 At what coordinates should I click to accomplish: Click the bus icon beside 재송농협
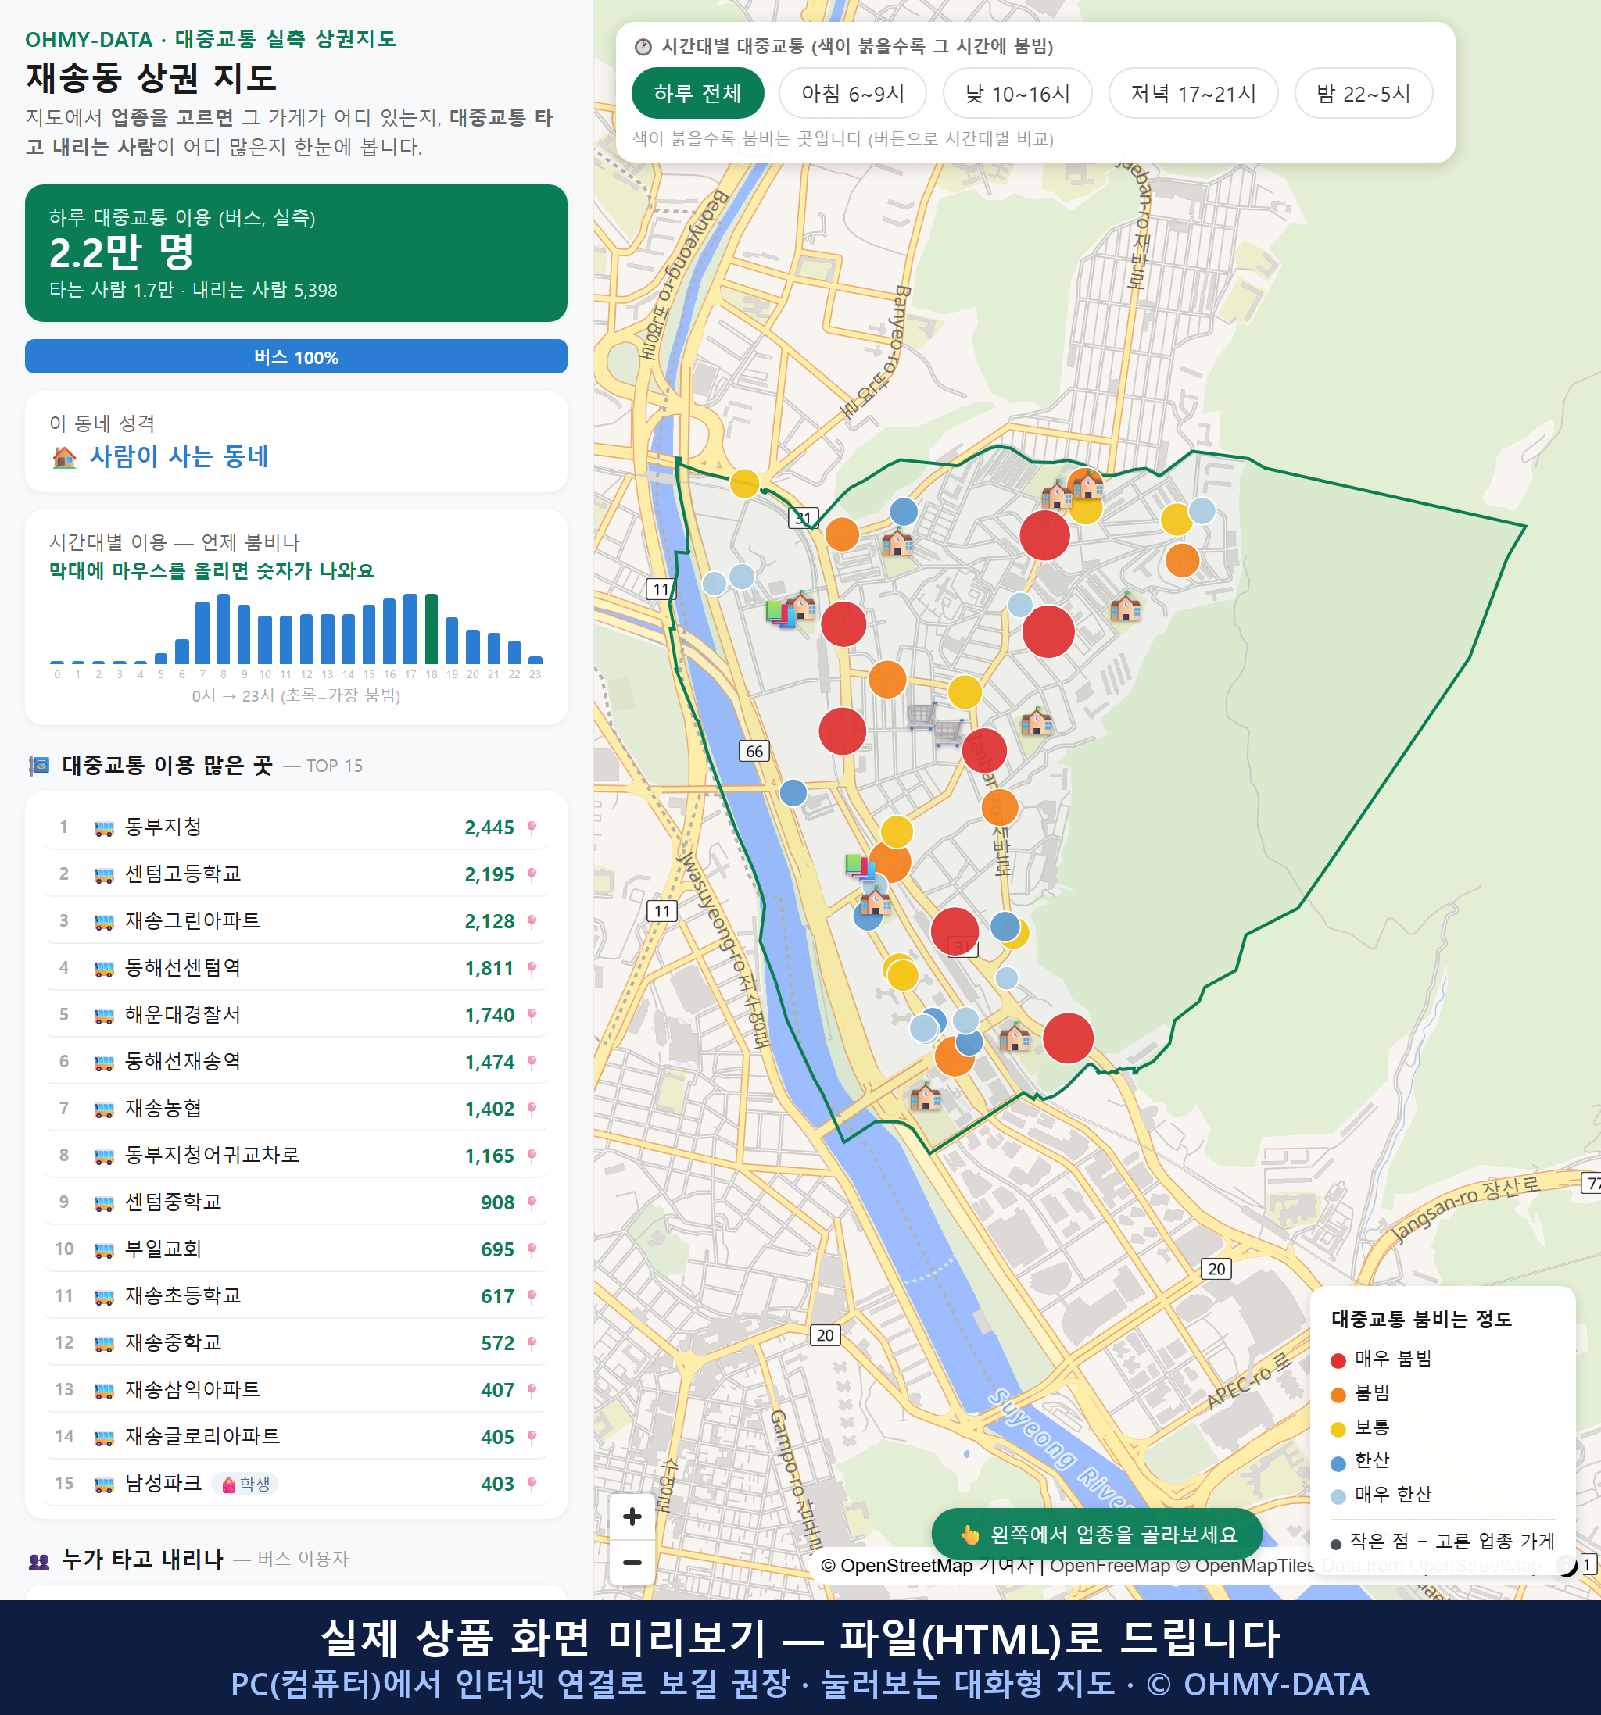click(x=103, y=1109)
